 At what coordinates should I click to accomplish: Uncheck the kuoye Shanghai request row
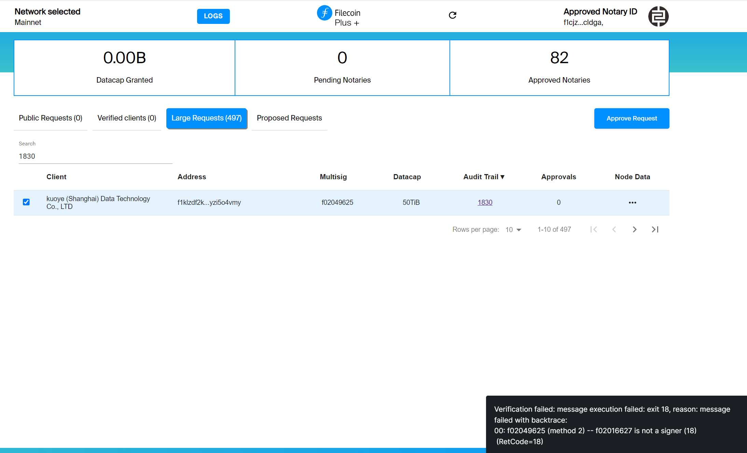coord(26,202)
